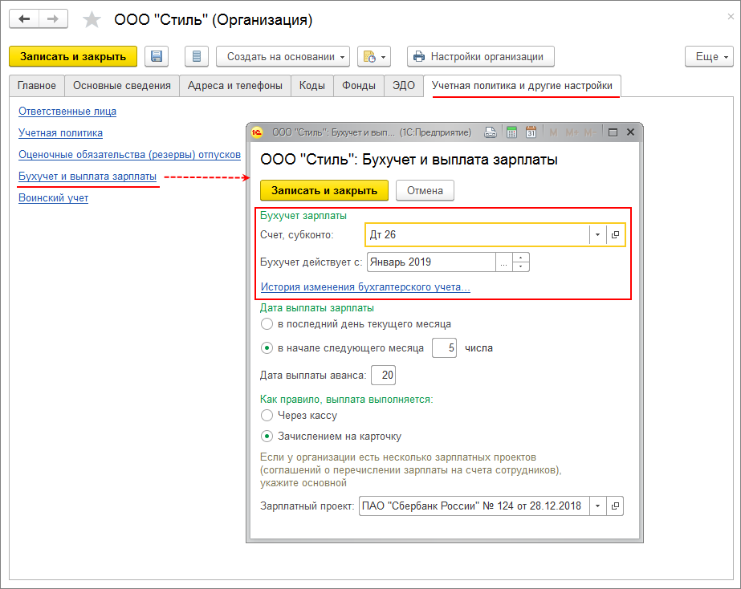Open the calculator icon in dialog title bar
741x589 pixels.
pyautogui.click(x=511, y=132)
